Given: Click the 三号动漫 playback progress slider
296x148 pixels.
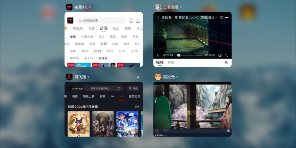Looking at the screenshot, I should (x=189, y=55).
